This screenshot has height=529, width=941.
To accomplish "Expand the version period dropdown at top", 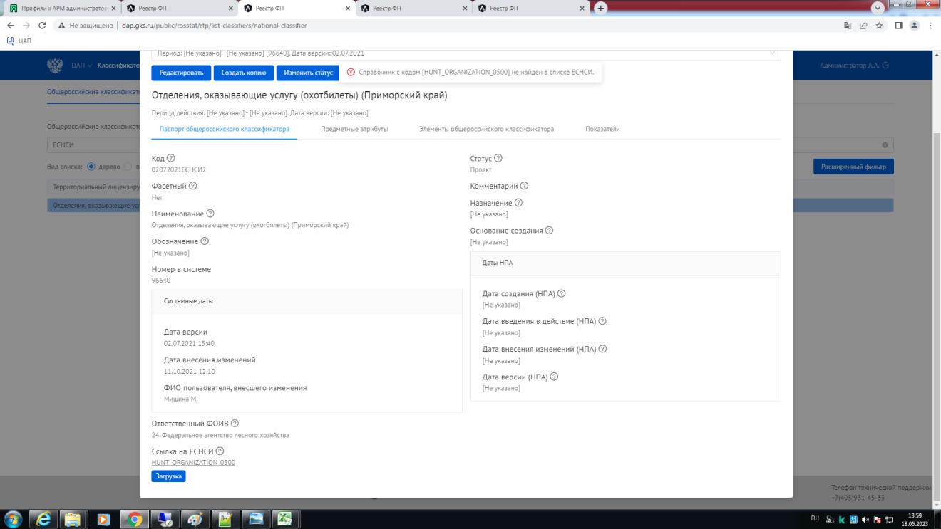I will (x=771, y=53).
